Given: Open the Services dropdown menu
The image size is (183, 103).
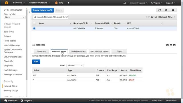Looking at the screenshot, I should [x=19, y=3].
